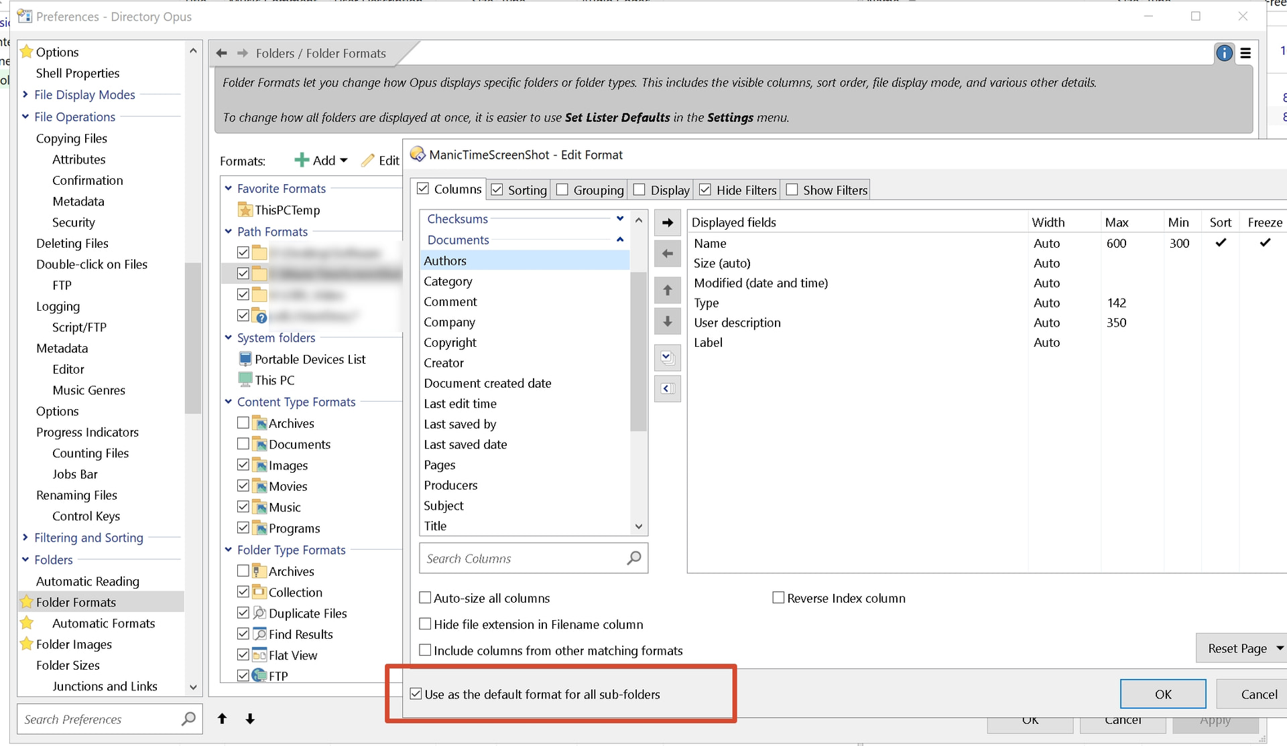Click the move format down arrow
This screenshot has width=1287, height=746.
[250, 719]
